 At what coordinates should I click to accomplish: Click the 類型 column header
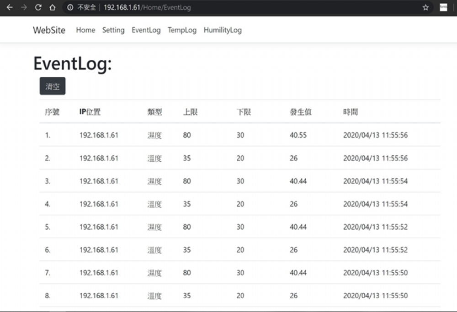click(155, 112)
